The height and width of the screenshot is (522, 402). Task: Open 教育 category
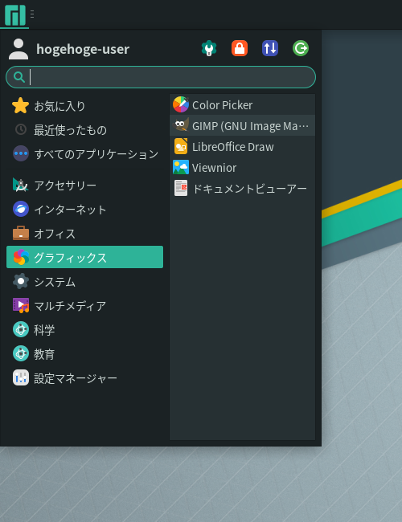click(x=84, y=354)
